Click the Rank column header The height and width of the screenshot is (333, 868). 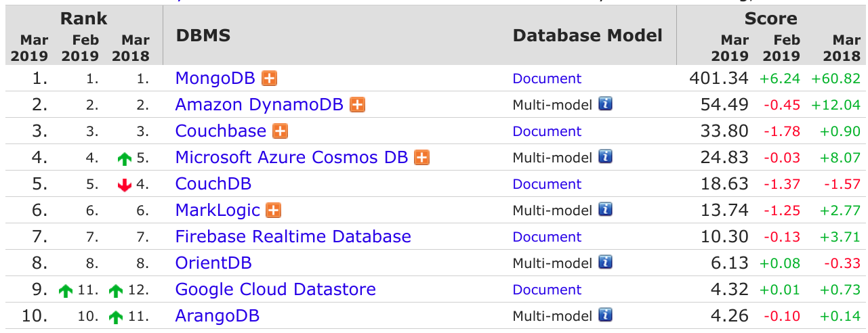tap(83, 18)
